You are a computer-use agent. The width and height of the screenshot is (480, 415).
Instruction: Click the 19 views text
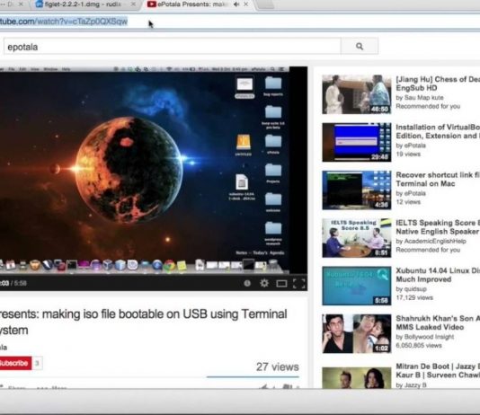[x=408, y=154]
